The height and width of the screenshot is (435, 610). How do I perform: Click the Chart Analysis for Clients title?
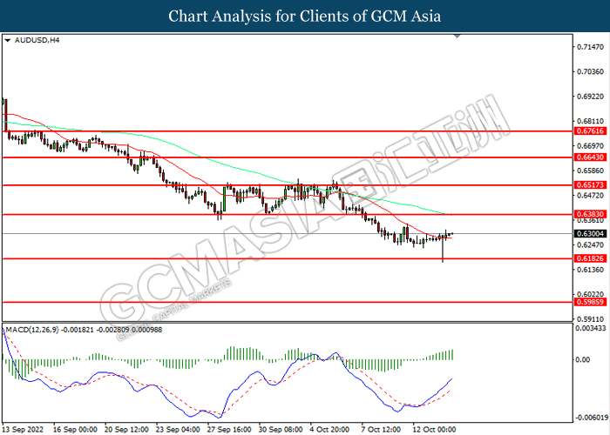point(305,16)
